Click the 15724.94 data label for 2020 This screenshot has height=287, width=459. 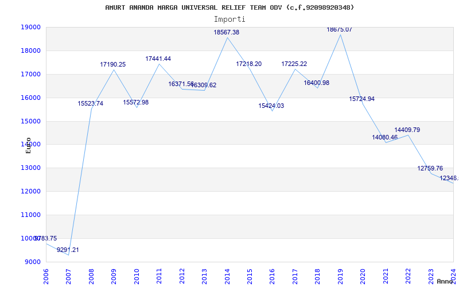[x=362, y=99]
